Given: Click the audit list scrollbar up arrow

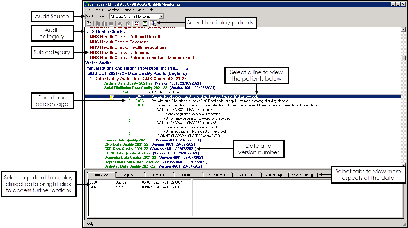Looking at the screenshot, I should [403, 30].
